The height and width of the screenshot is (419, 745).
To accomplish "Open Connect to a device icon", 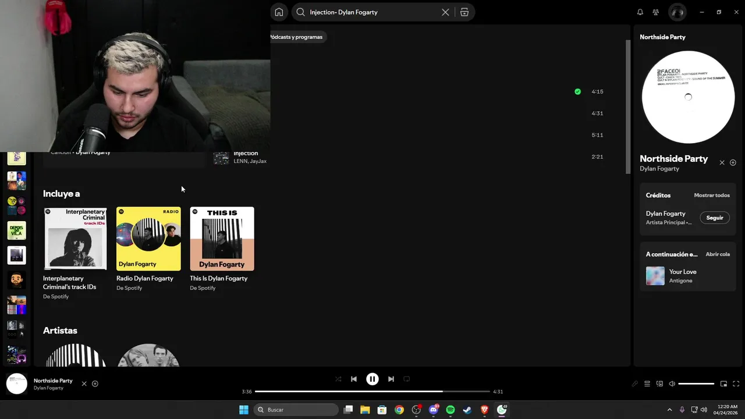I will pos(659,384).
